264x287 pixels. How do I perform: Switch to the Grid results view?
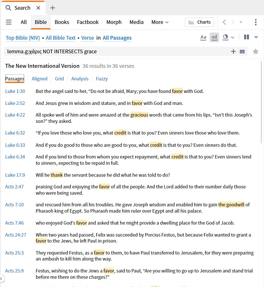tap(59, 79)
